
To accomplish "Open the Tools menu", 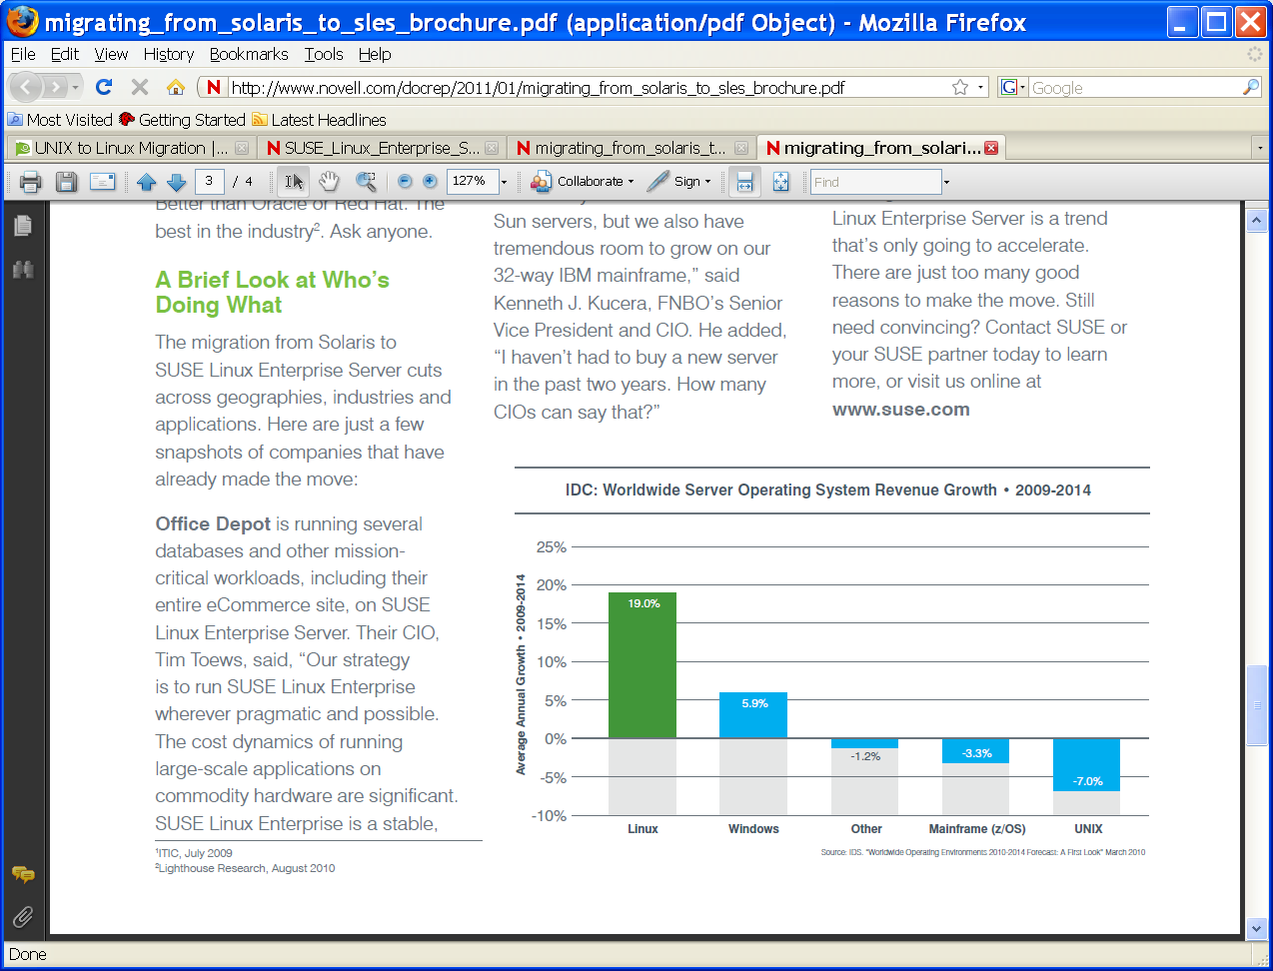I will 324,54.
